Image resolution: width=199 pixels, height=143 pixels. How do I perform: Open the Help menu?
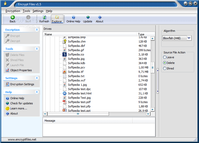click(49, 11)
